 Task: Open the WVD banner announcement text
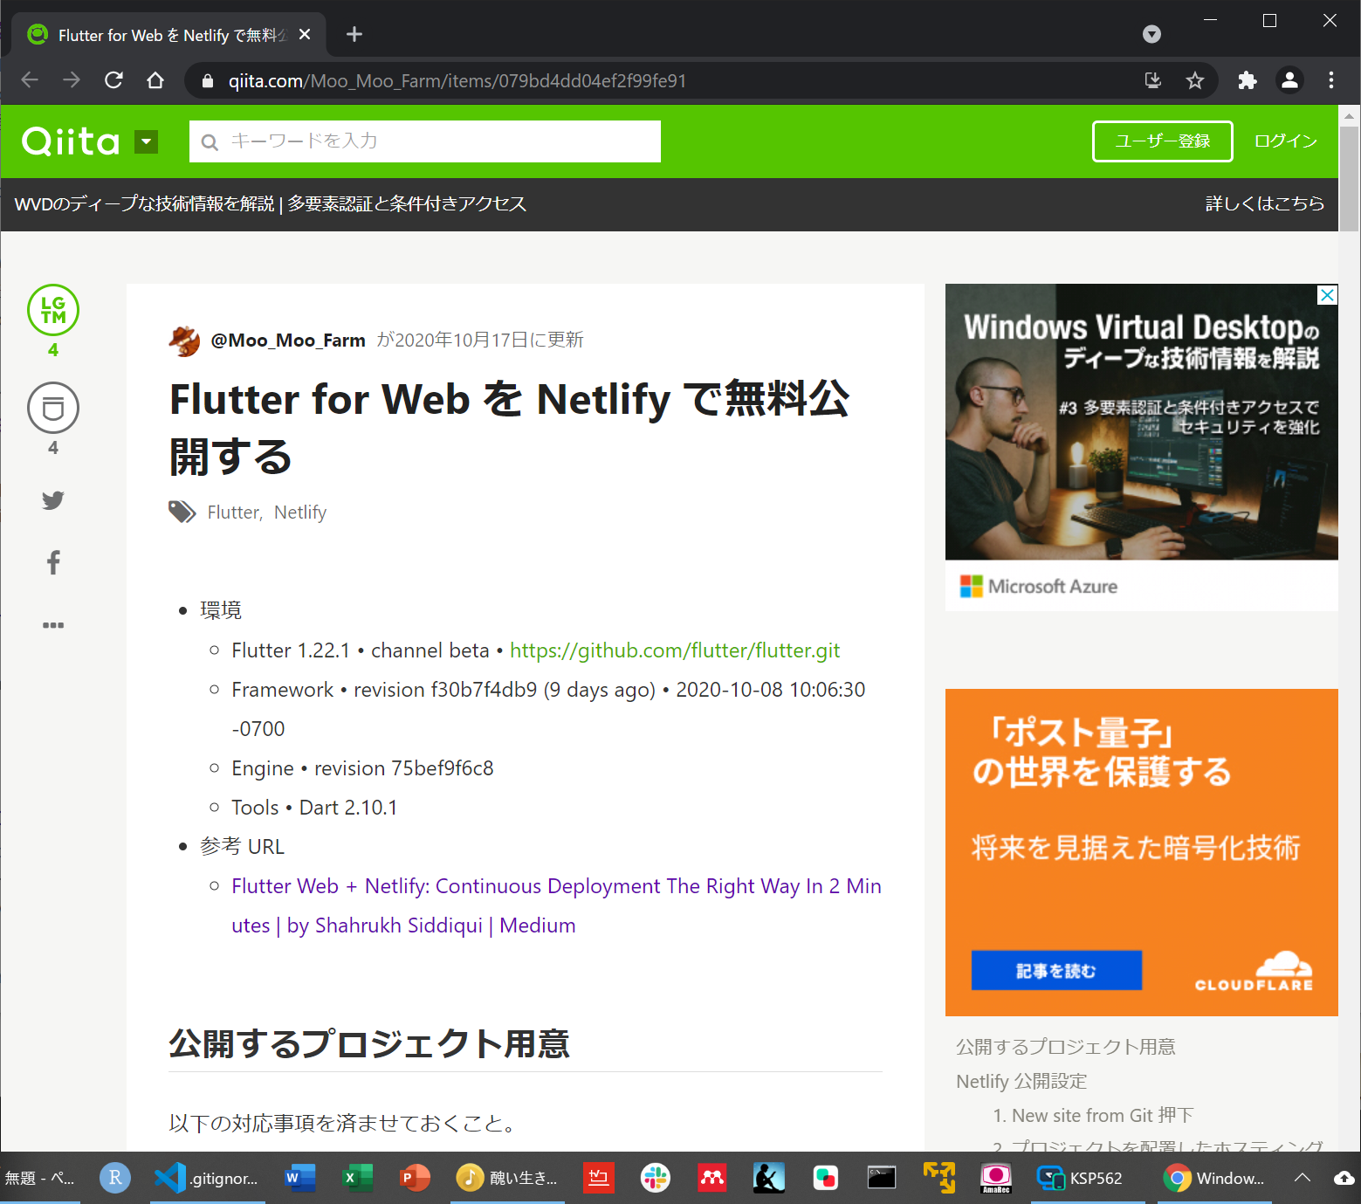pyautogui.click(x=271, y=203)
